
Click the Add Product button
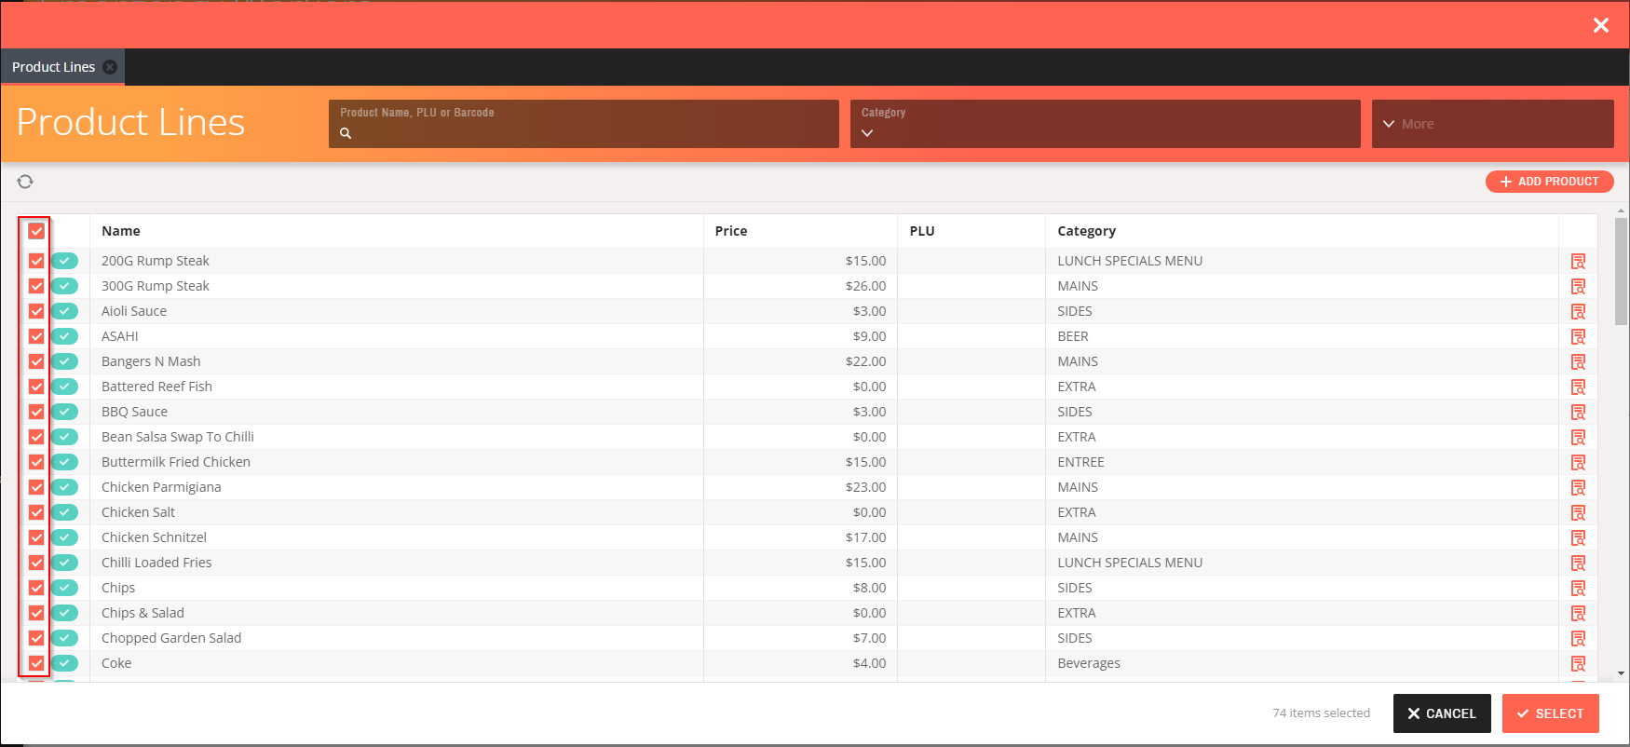coord(1549,182)
